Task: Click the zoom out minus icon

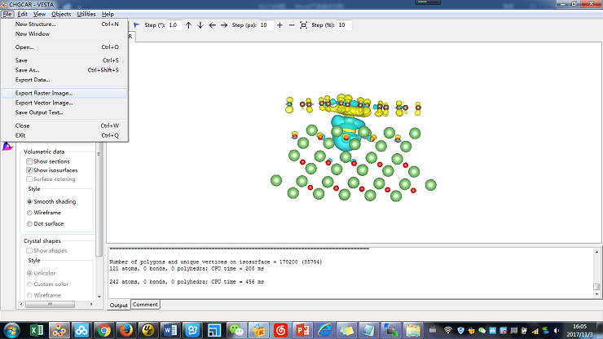Action: coord(292,25)
